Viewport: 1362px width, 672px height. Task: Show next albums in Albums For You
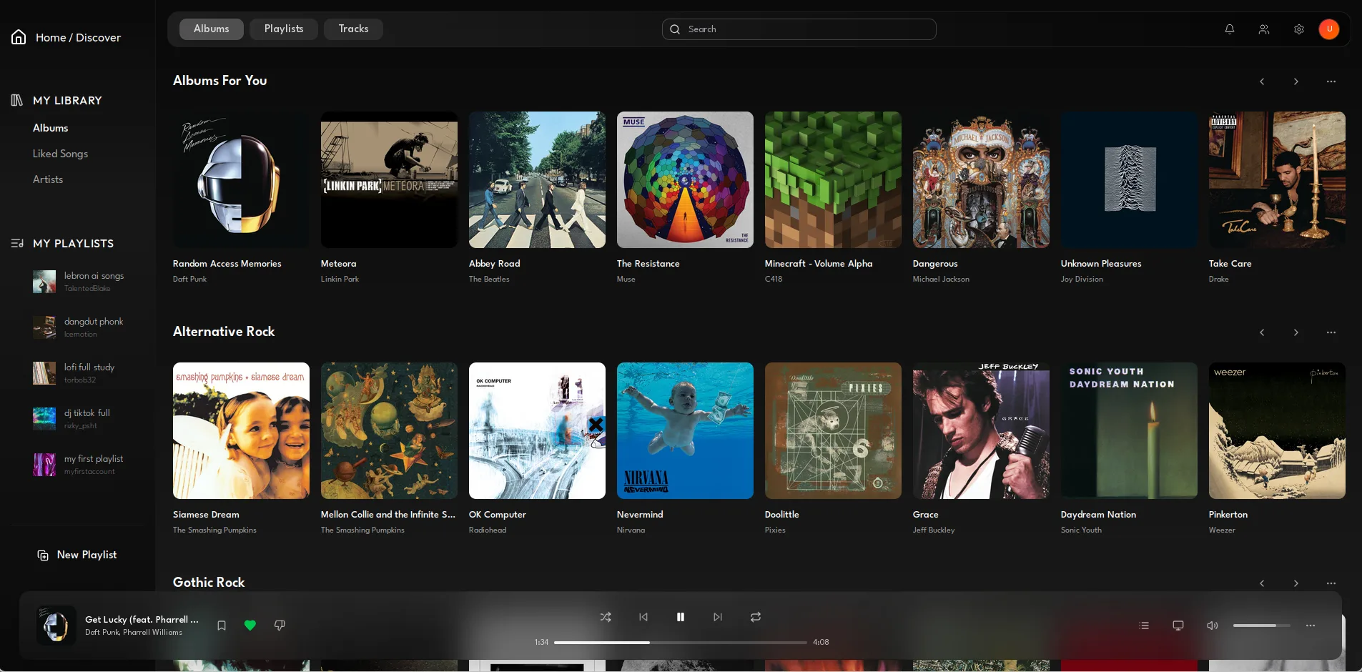[1296, 81]
